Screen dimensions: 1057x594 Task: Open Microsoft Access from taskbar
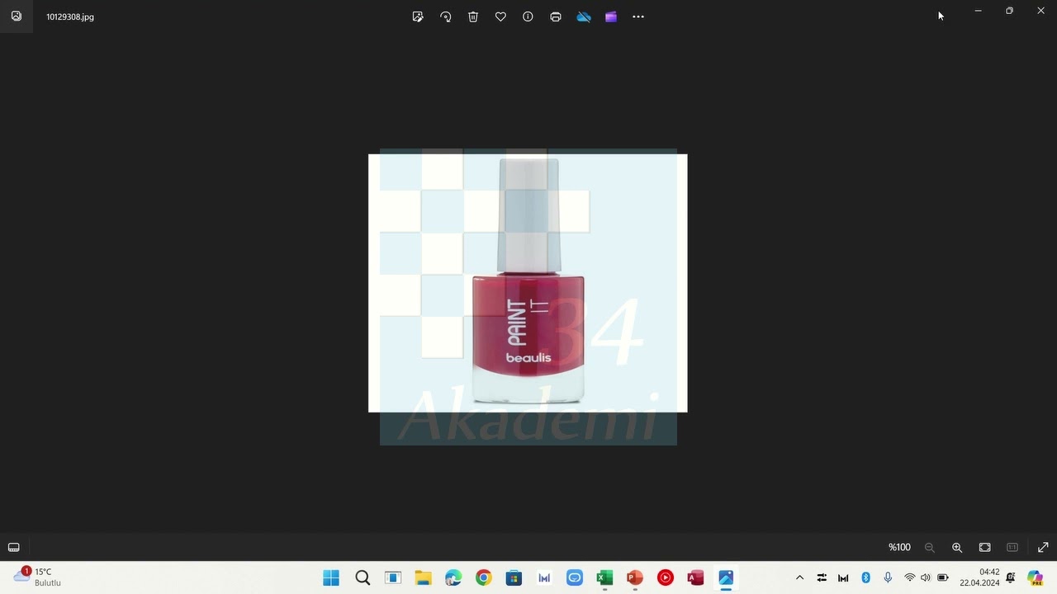(x=695, y=577)
